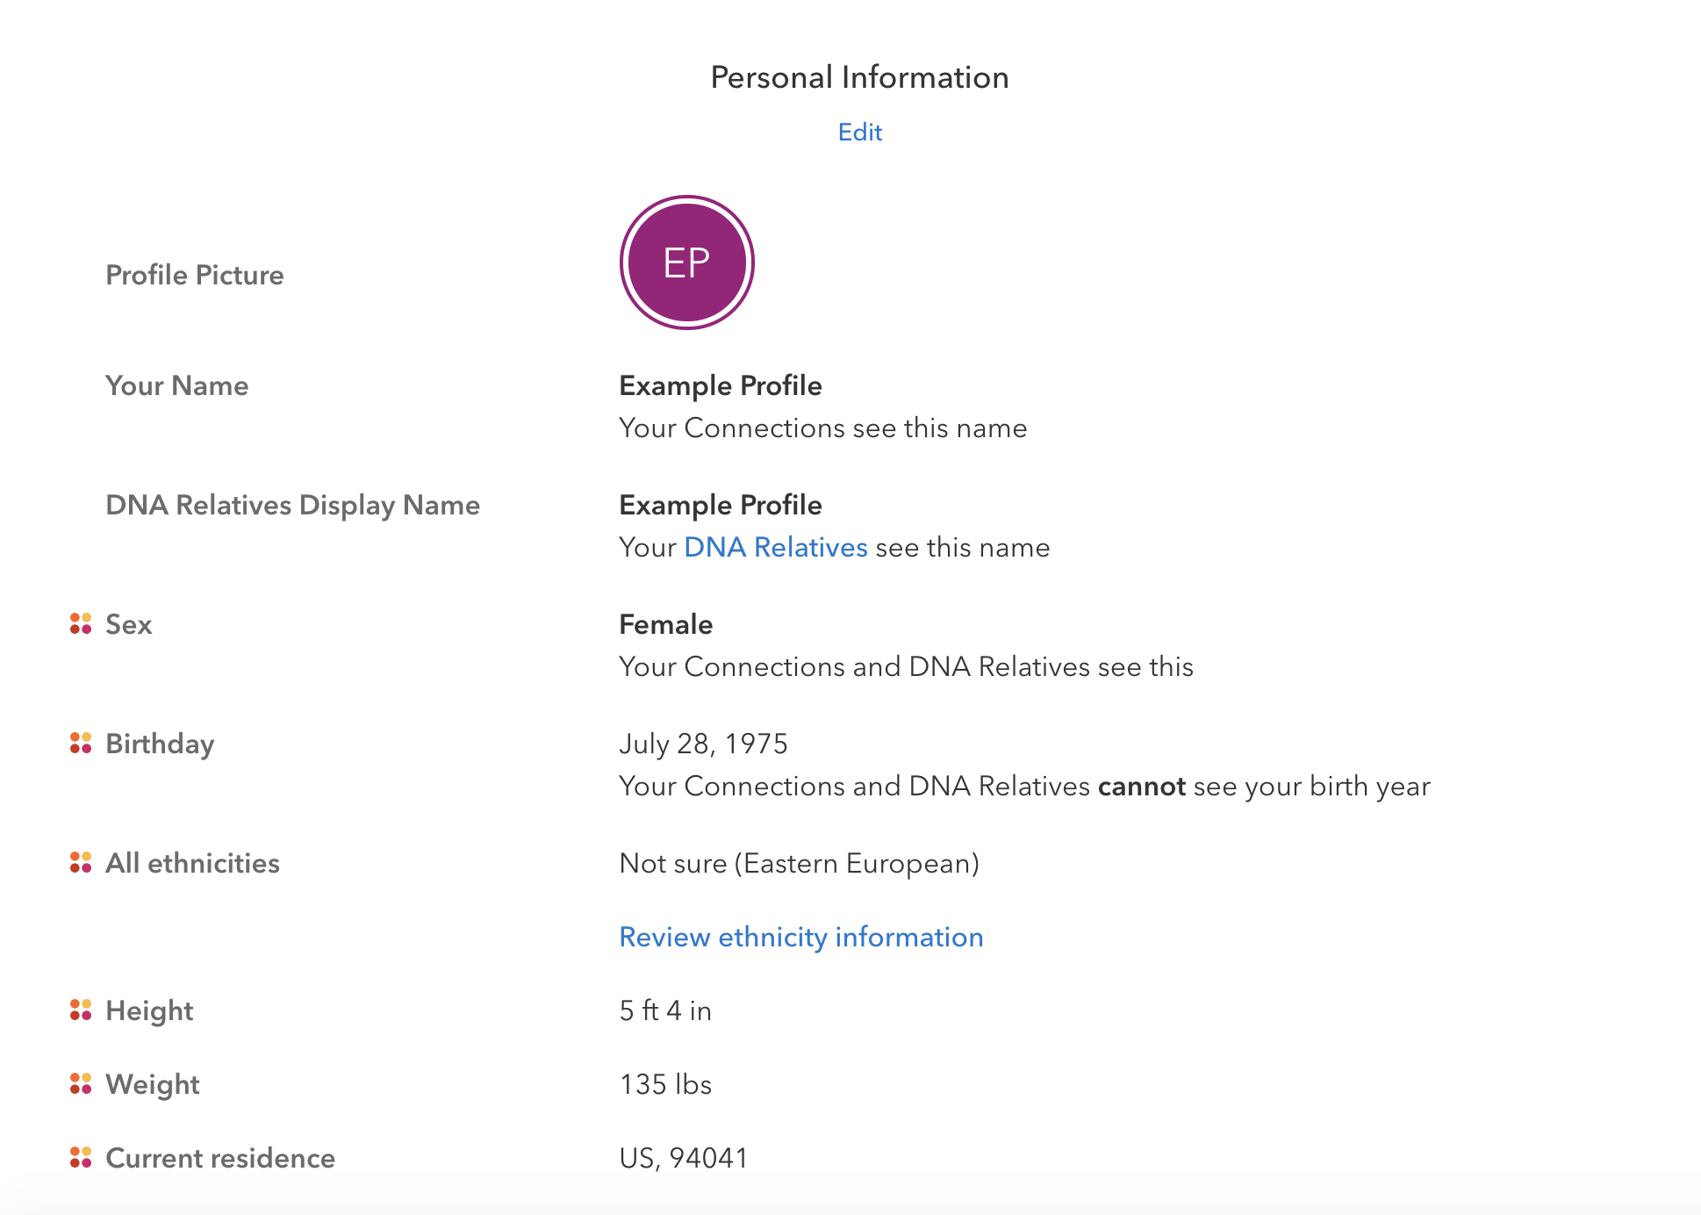
Task: Select 'Not sure (Eastern European)' ethnicity value
Action: point(800,863)
